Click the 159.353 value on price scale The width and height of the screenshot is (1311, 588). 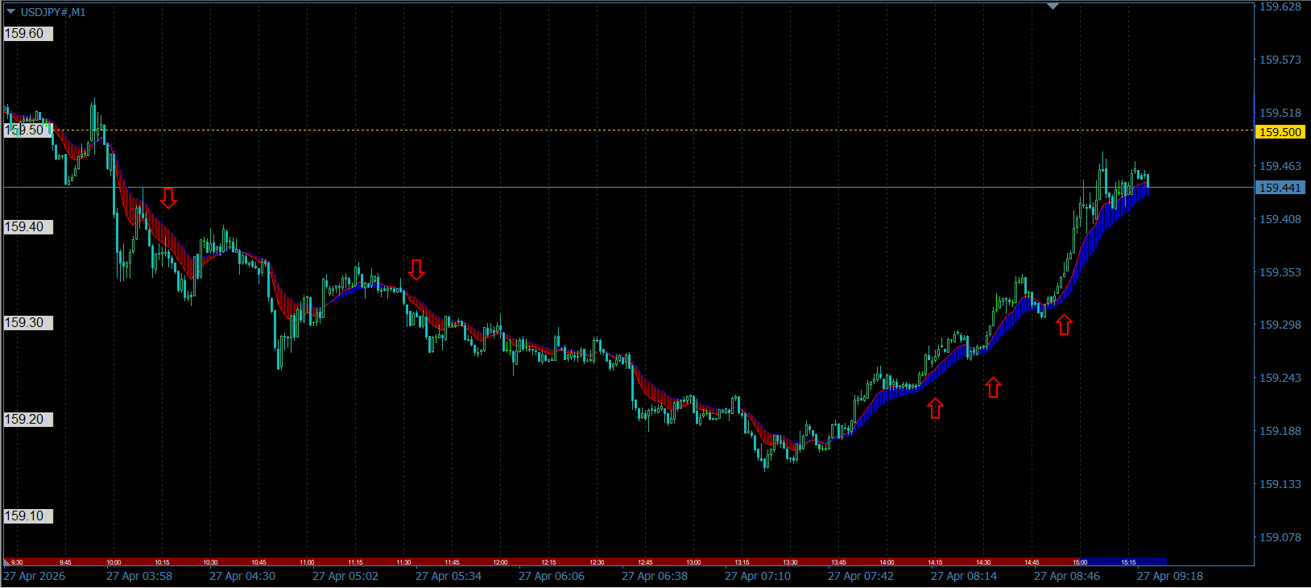tap(1280, 272)
